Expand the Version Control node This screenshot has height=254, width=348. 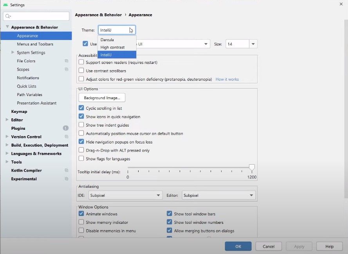(7, 137)
